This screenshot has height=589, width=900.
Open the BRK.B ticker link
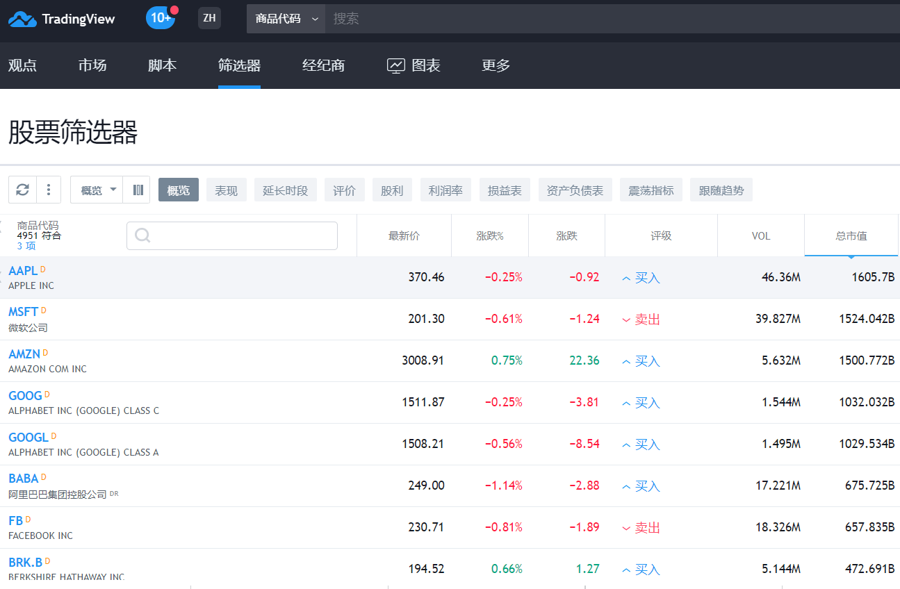(25, 563)
